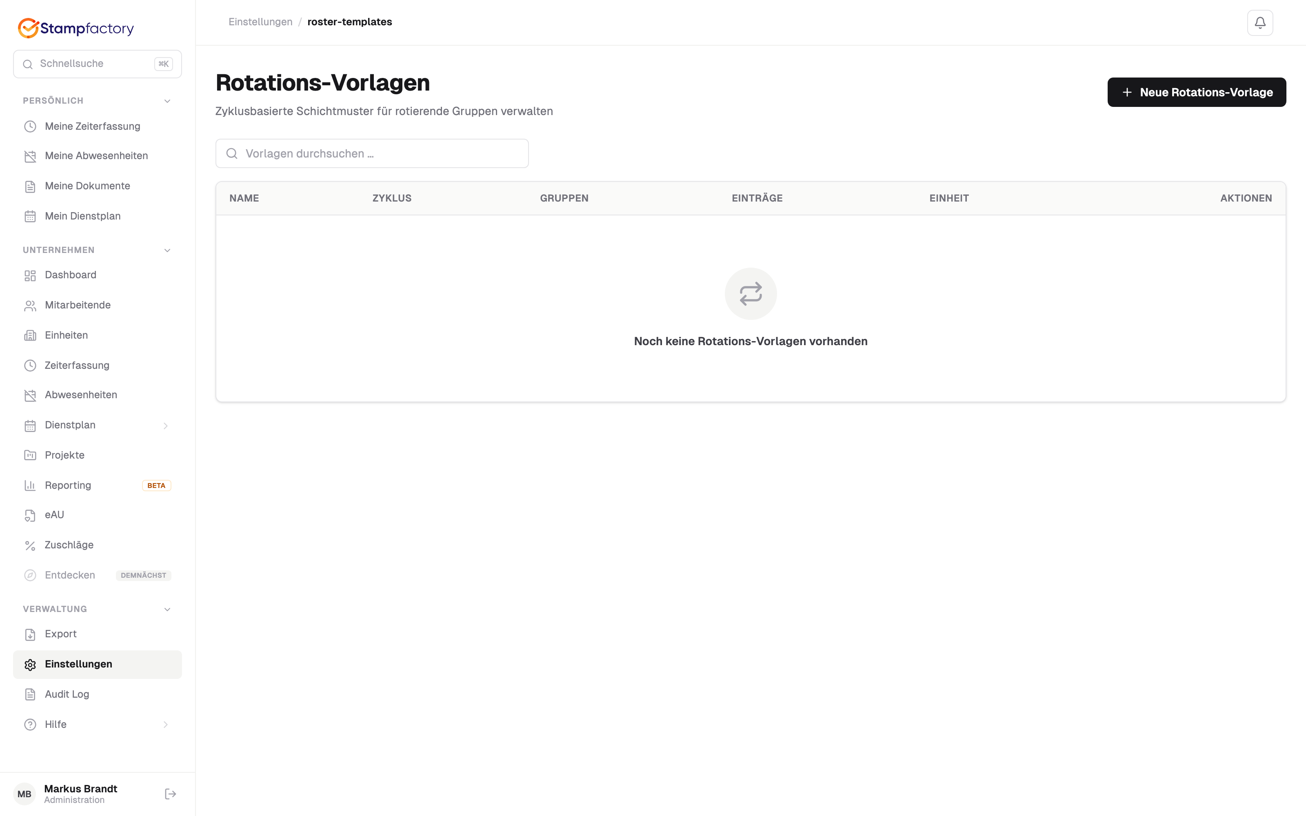Image resolution: width=1306 pixels, height=816 pixels.
Task: Expand the Dienstplan submenu arrow
Action: point(166,426)
